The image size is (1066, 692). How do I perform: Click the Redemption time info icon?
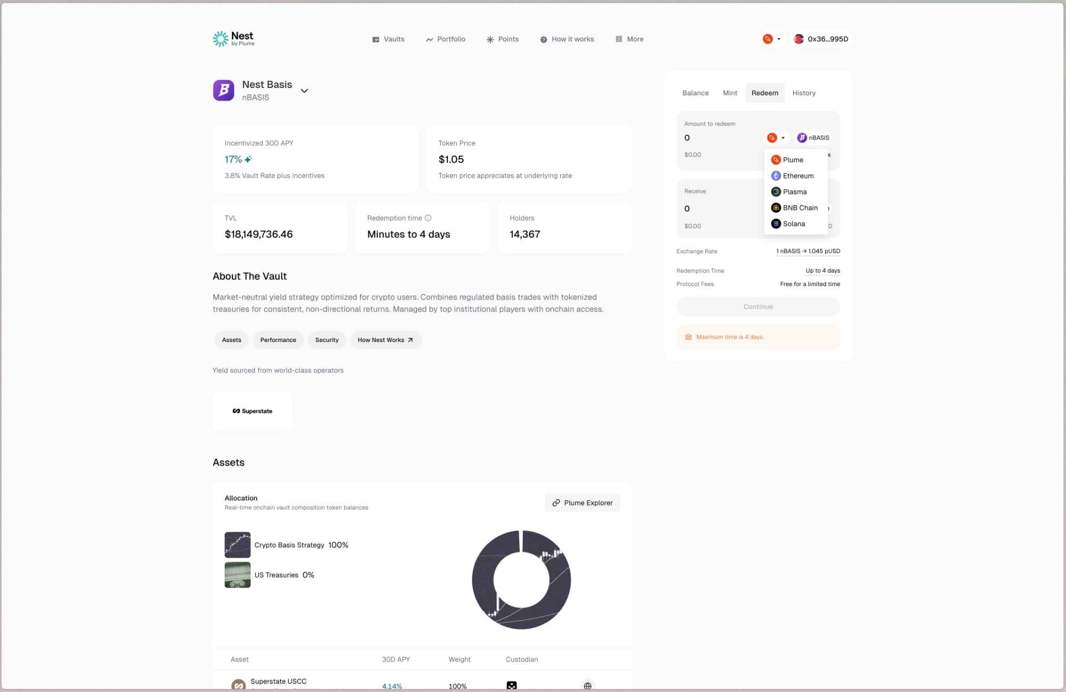[x=428, y=218]
